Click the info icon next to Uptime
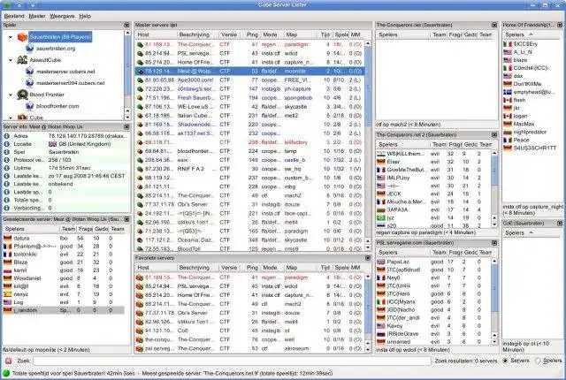 6,168
